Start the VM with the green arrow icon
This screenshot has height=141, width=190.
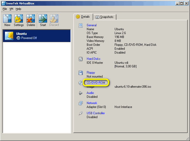click(x=43, y=19)
